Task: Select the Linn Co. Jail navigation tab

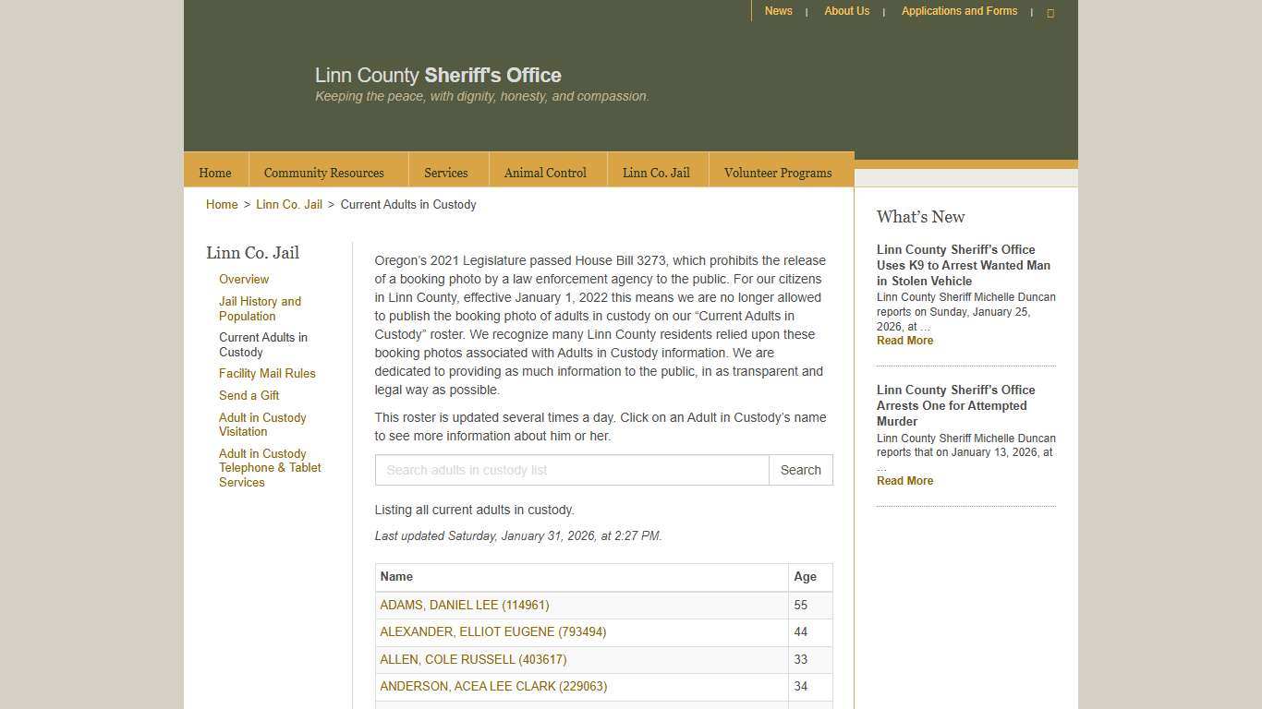Action: click(x=656, y=173)
